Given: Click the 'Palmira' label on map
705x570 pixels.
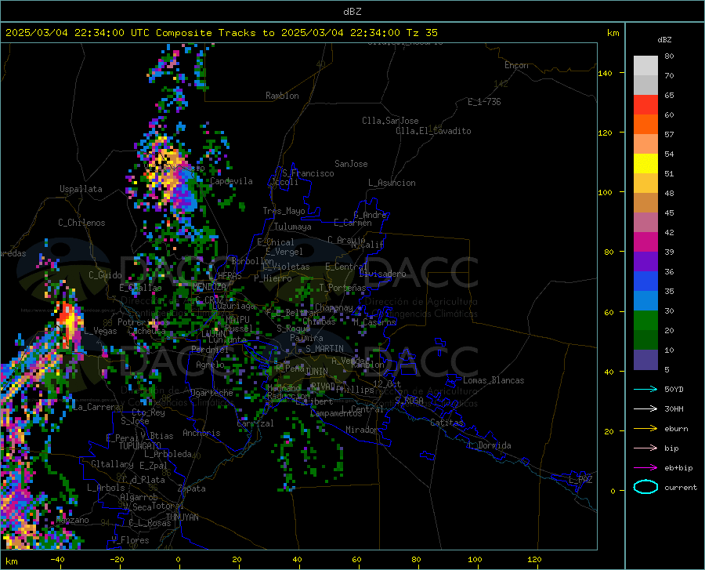Looking at the screenshot, I should pos(306,338).
